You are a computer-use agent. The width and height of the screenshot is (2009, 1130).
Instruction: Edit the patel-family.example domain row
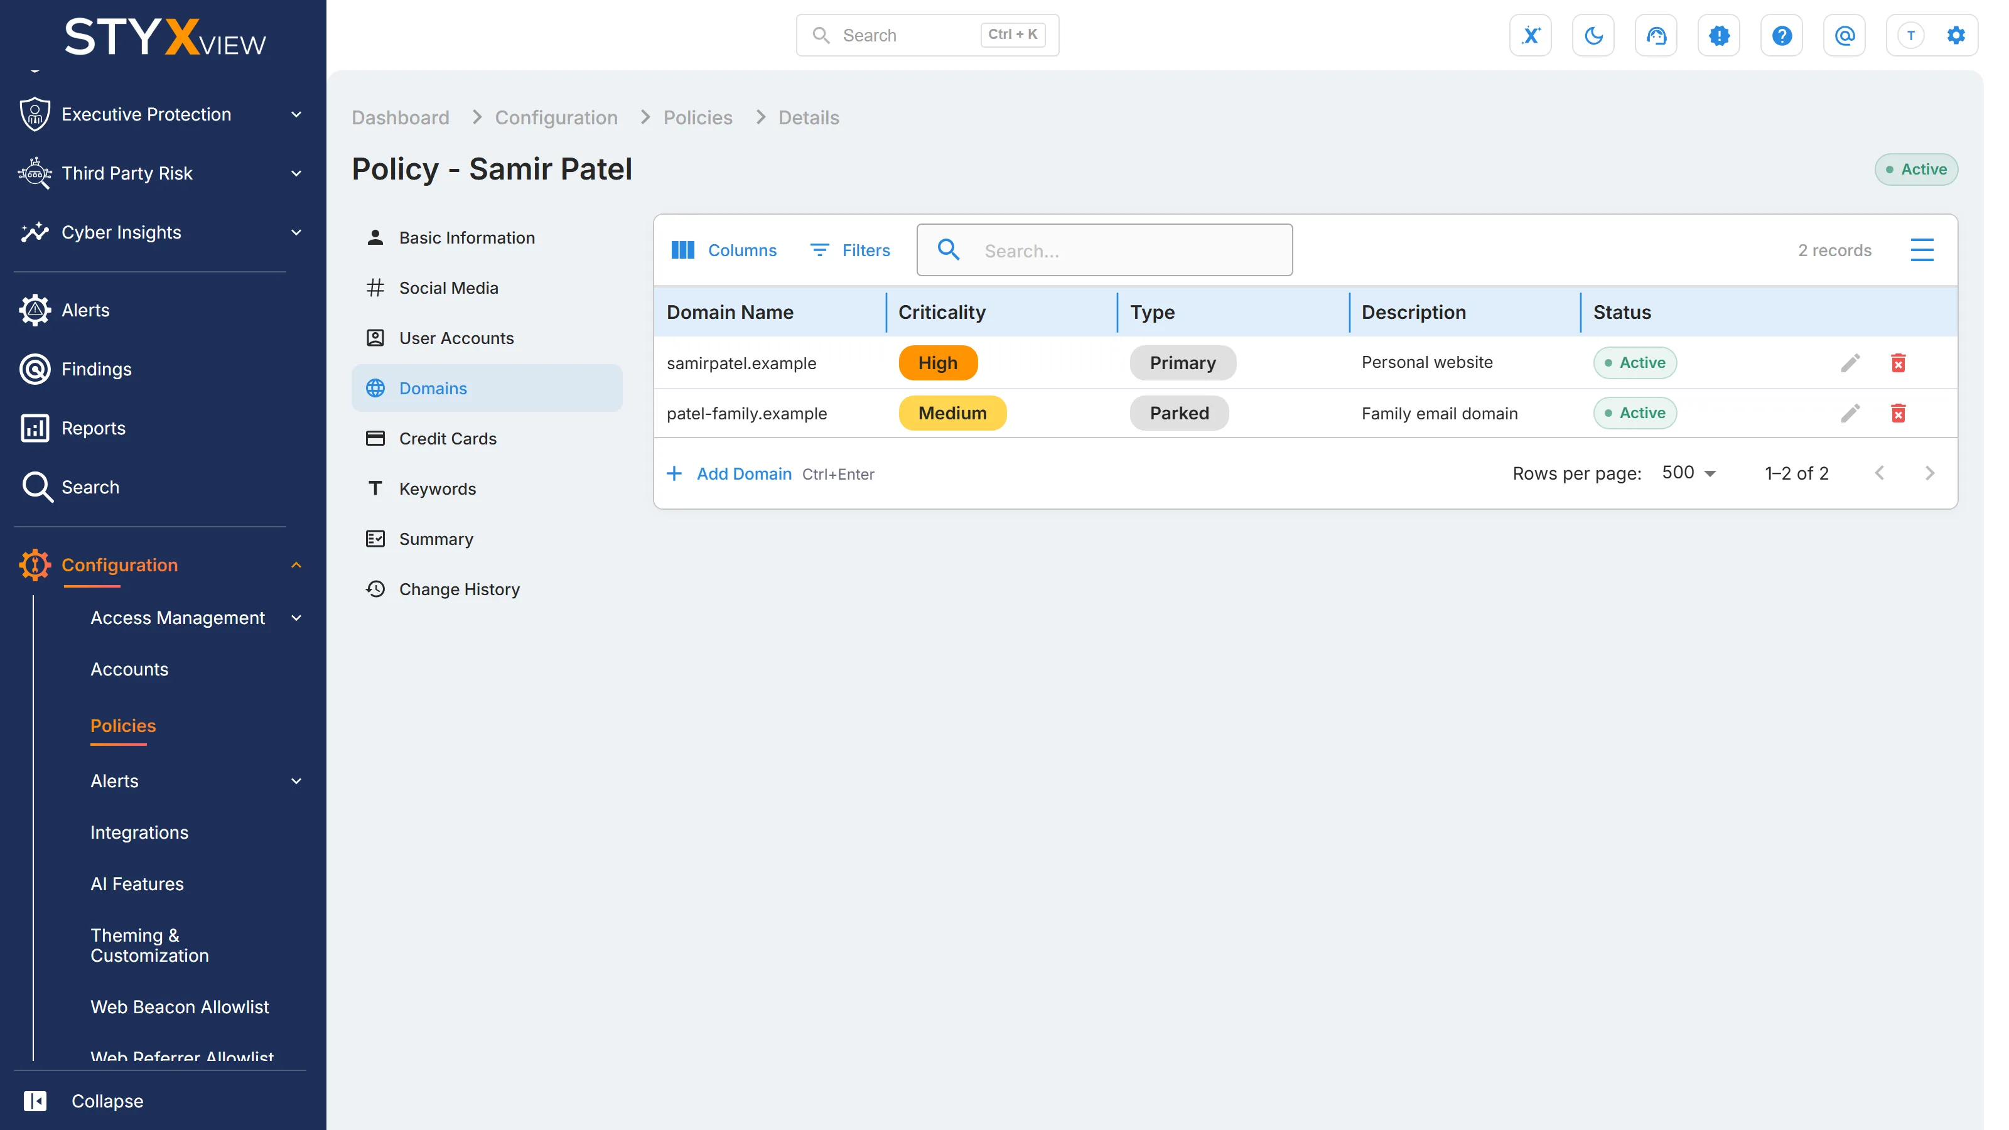[1850, 413]
